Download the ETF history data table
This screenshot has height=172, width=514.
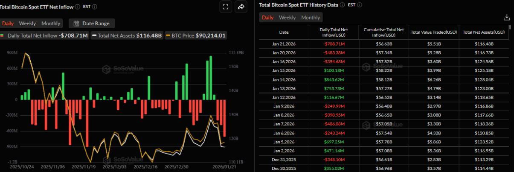click(x=507, y=17)
